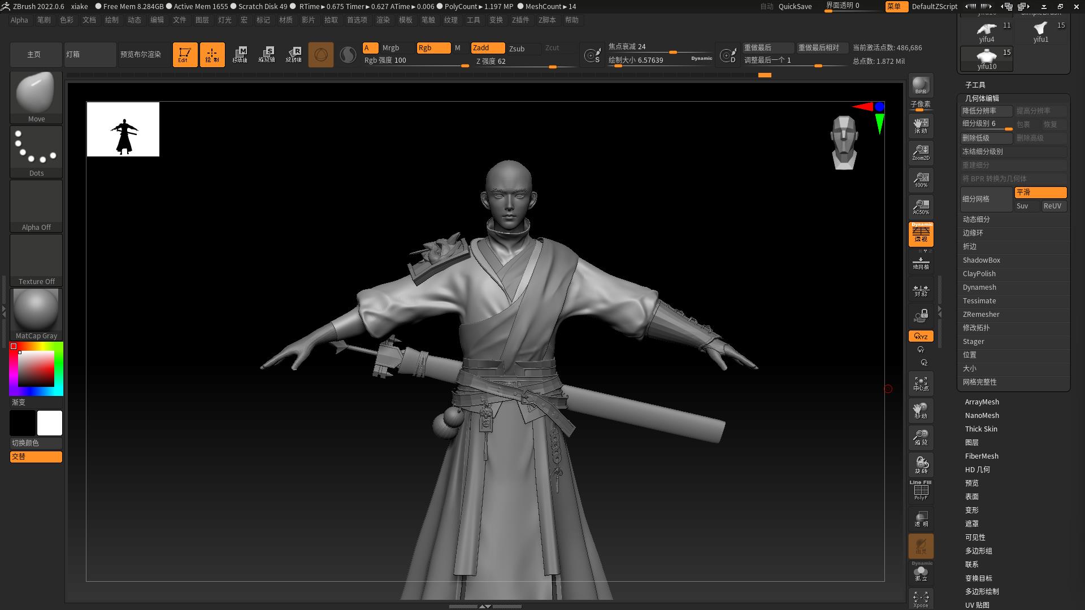Toggle the PolyF line fill display
This screenshot has width=1085, height=610.
point(921,490)
